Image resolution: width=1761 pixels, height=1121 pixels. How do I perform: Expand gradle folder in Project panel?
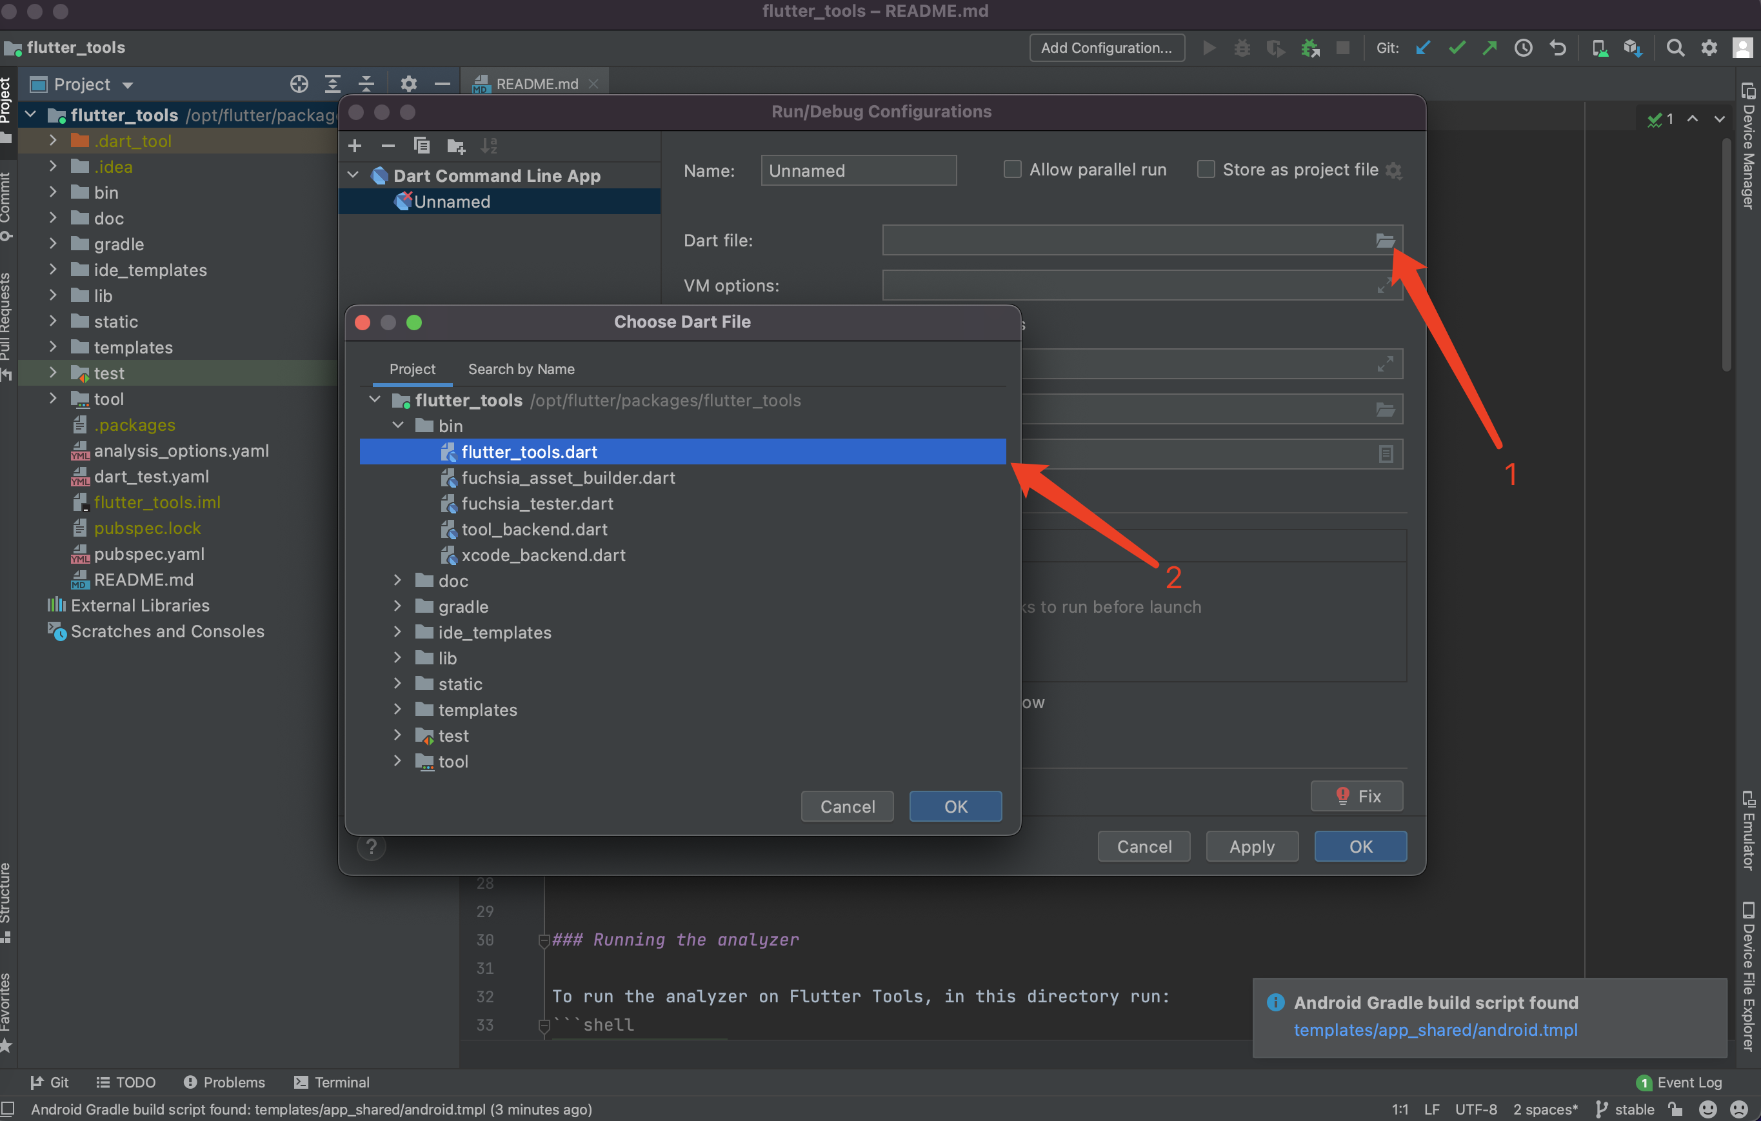click(x=53, y=244)
